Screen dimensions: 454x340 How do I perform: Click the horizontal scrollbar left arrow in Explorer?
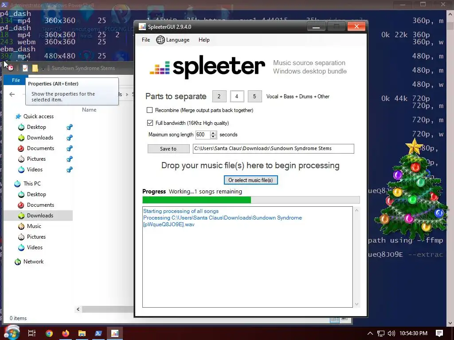pos(78,309)
